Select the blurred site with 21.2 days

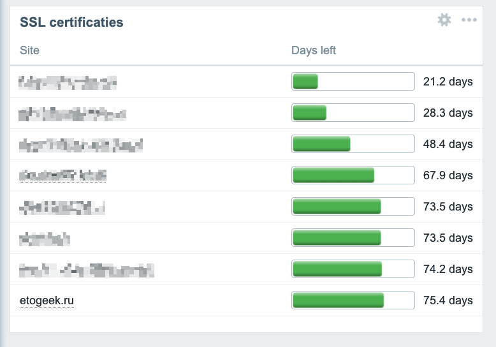pos(68,82)
